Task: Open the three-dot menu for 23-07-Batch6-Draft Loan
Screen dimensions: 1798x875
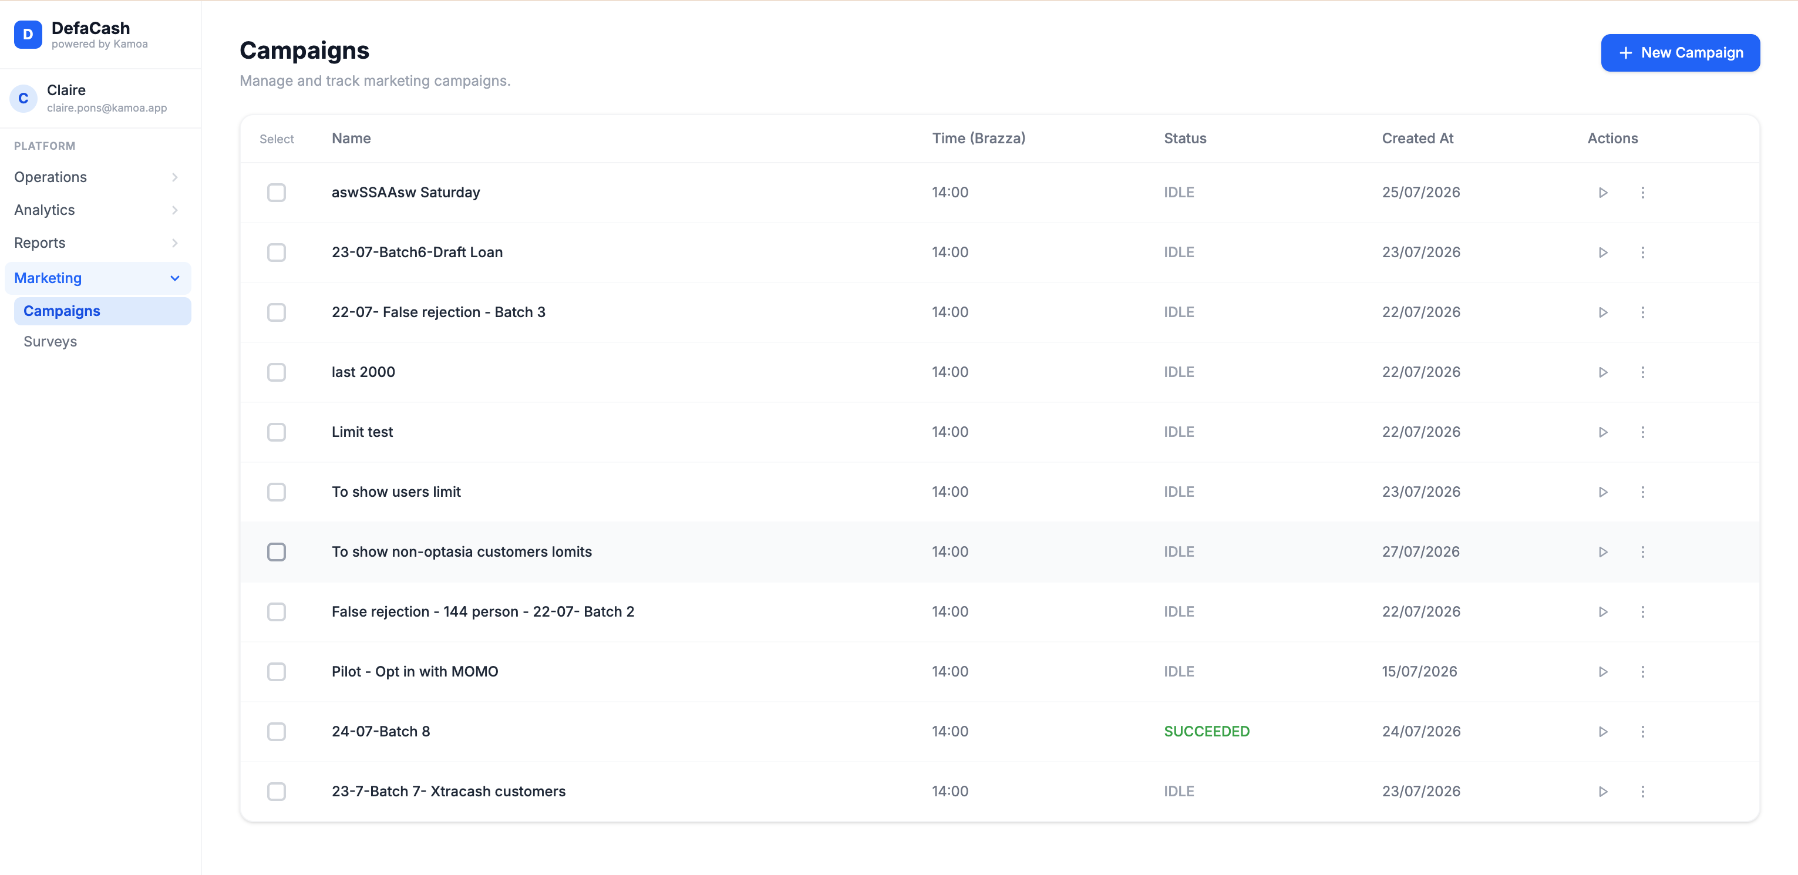Action: point(1642,253)
